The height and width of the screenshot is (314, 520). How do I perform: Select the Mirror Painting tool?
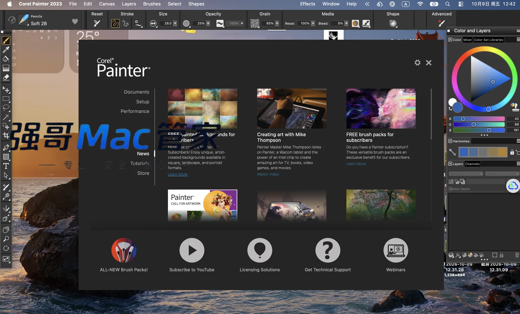6,209
